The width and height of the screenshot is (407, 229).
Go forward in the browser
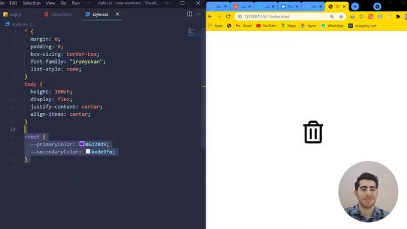[219, 17]
